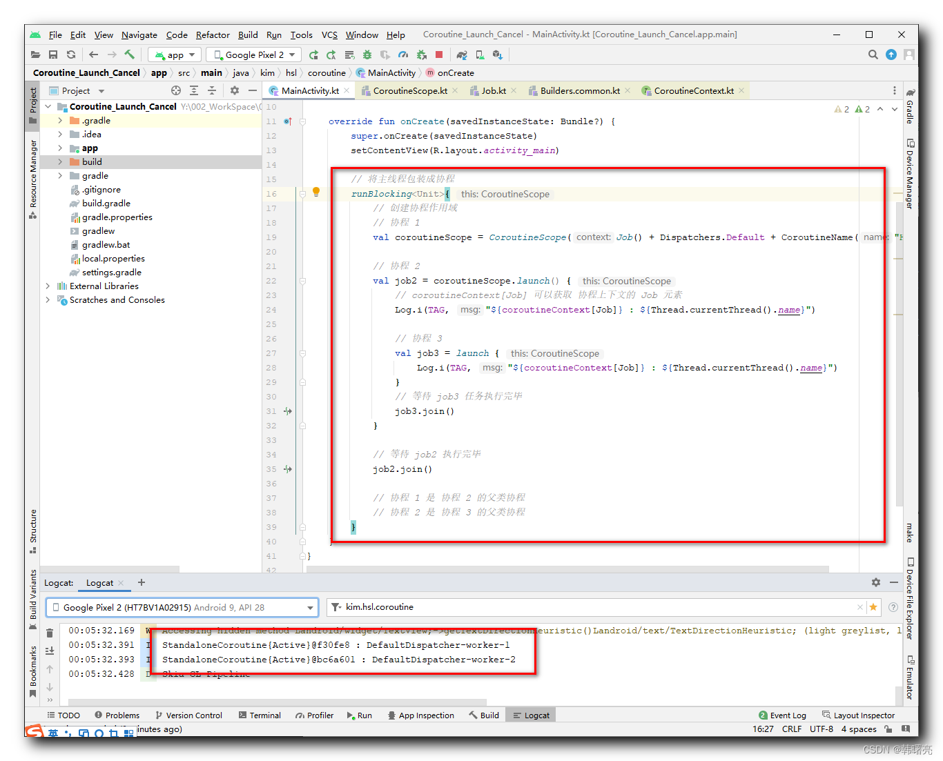Click the Search Everywhere magnifier icon
The height and width of the screenshot is (761, 943).
coord(873,55)
